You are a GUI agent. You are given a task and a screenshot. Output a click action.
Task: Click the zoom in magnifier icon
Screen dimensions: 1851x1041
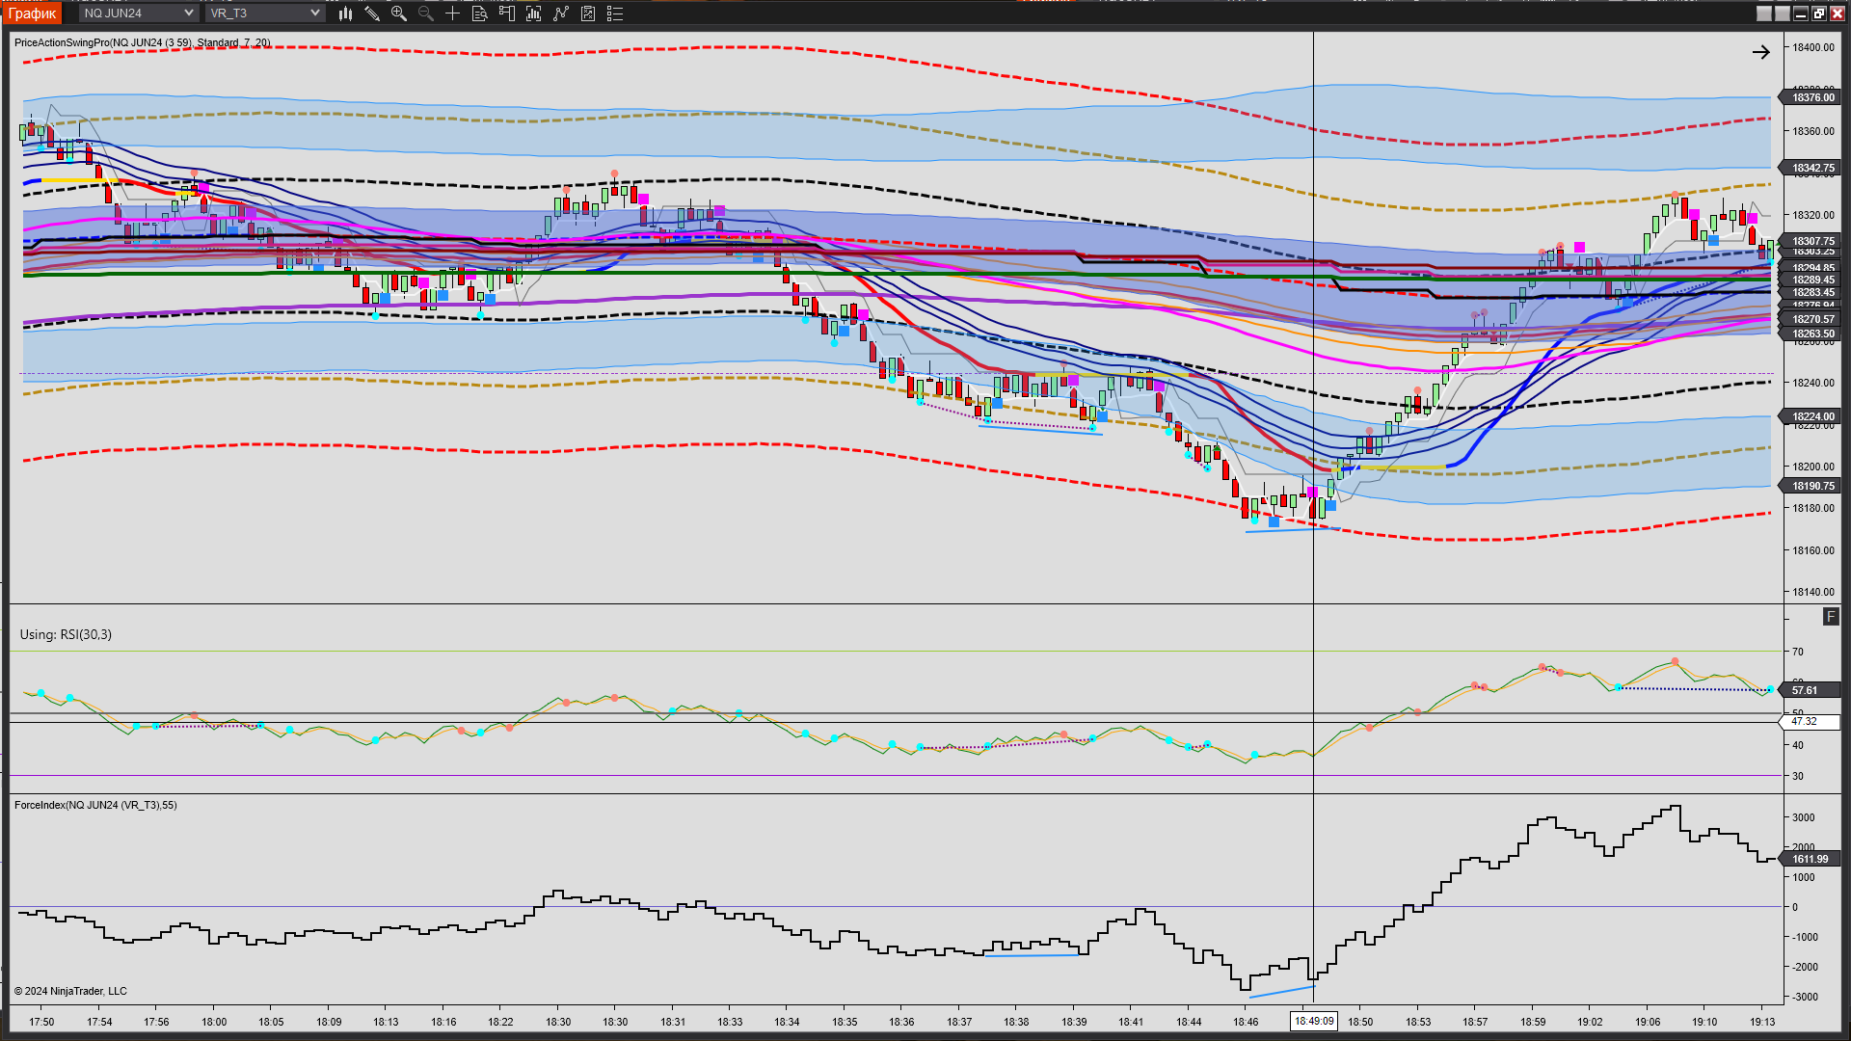tap(399, 13)
